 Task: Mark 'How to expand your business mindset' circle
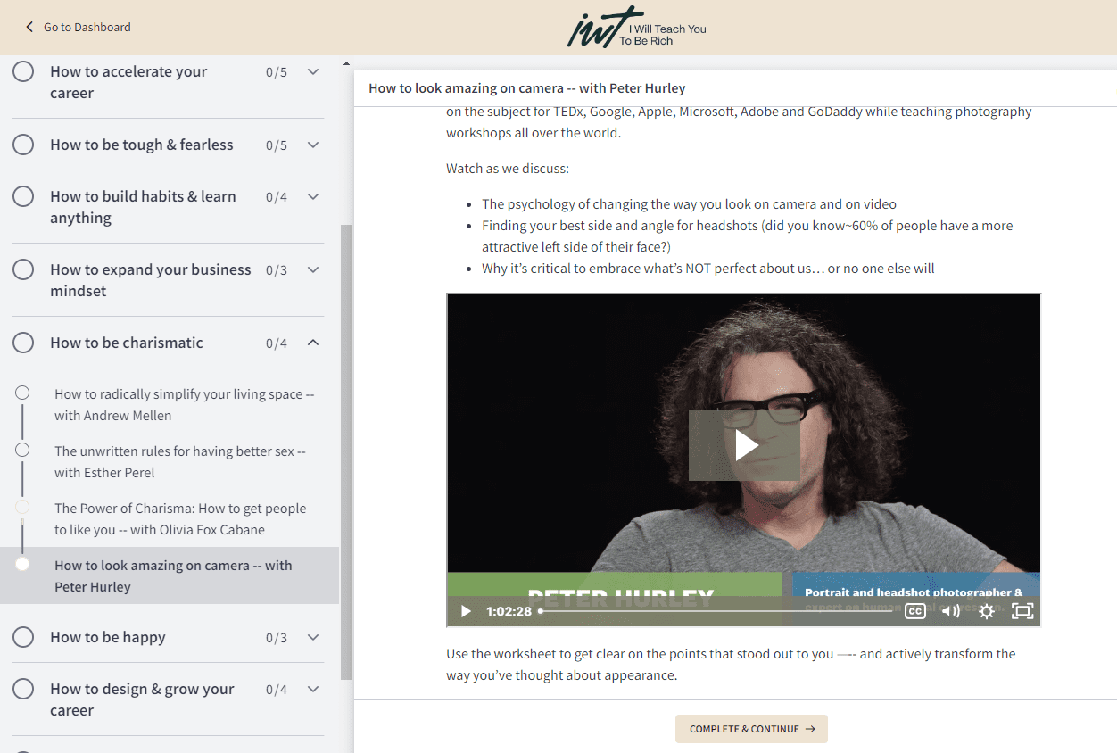23,269
